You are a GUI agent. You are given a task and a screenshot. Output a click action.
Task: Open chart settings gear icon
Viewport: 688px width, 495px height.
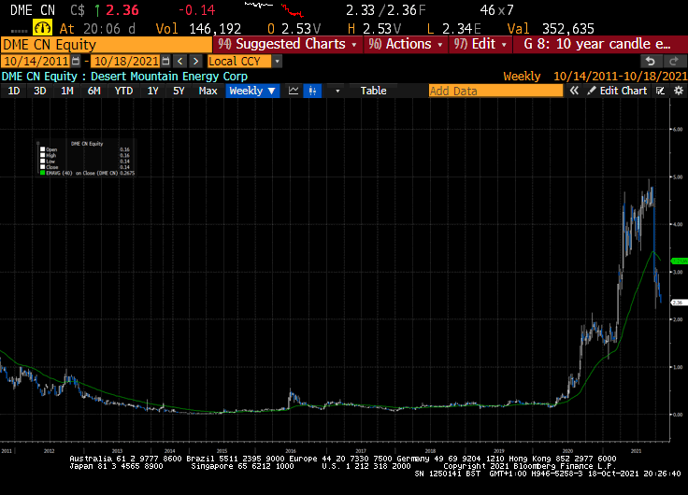(x=679, y=91)
